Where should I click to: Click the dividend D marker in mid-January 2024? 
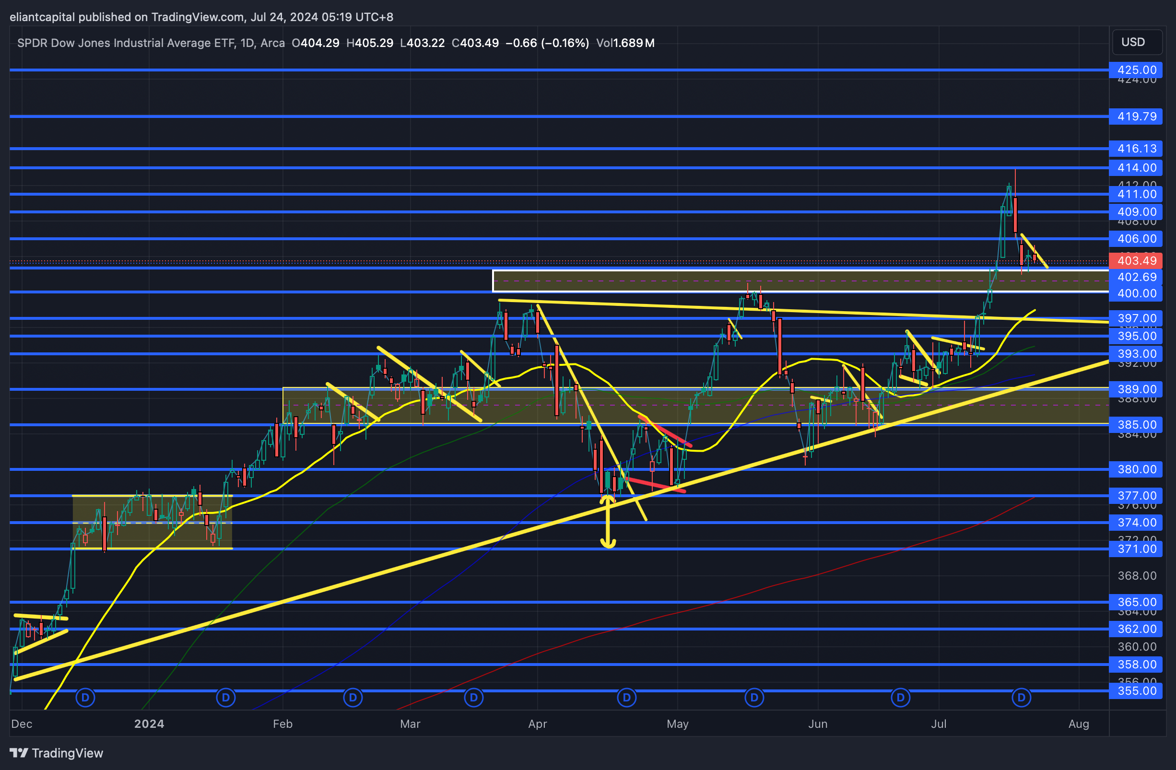click(226, 698)
